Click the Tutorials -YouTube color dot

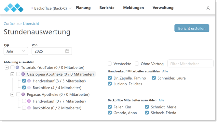coord(17,68)
